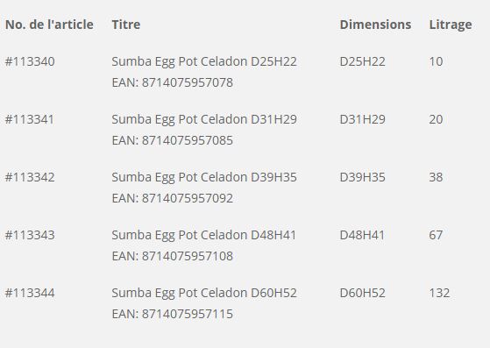
Task: Click the Litrage column header
Action: click(451, 25)
